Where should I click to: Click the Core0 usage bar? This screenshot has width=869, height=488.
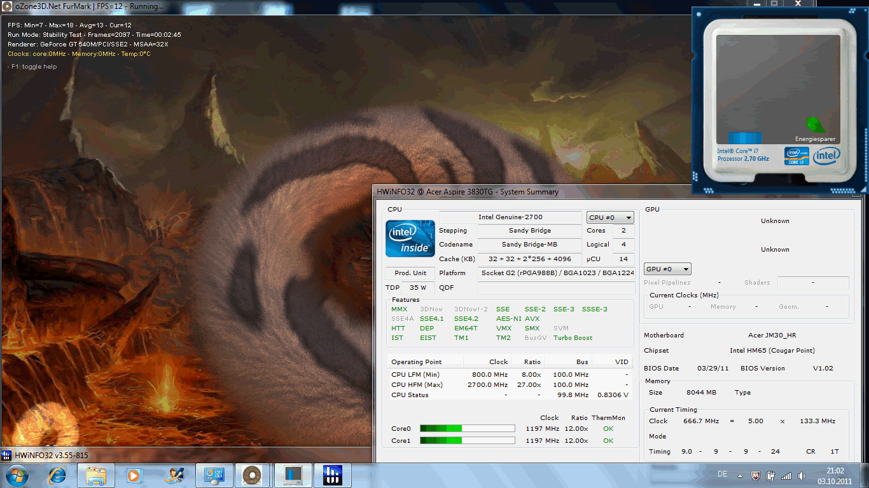[x=467, y=428]
